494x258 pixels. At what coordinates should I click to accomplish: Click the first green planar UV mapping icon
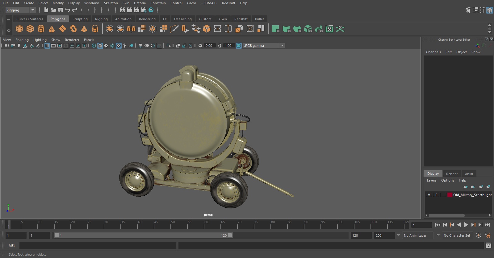tap(275, 29)
